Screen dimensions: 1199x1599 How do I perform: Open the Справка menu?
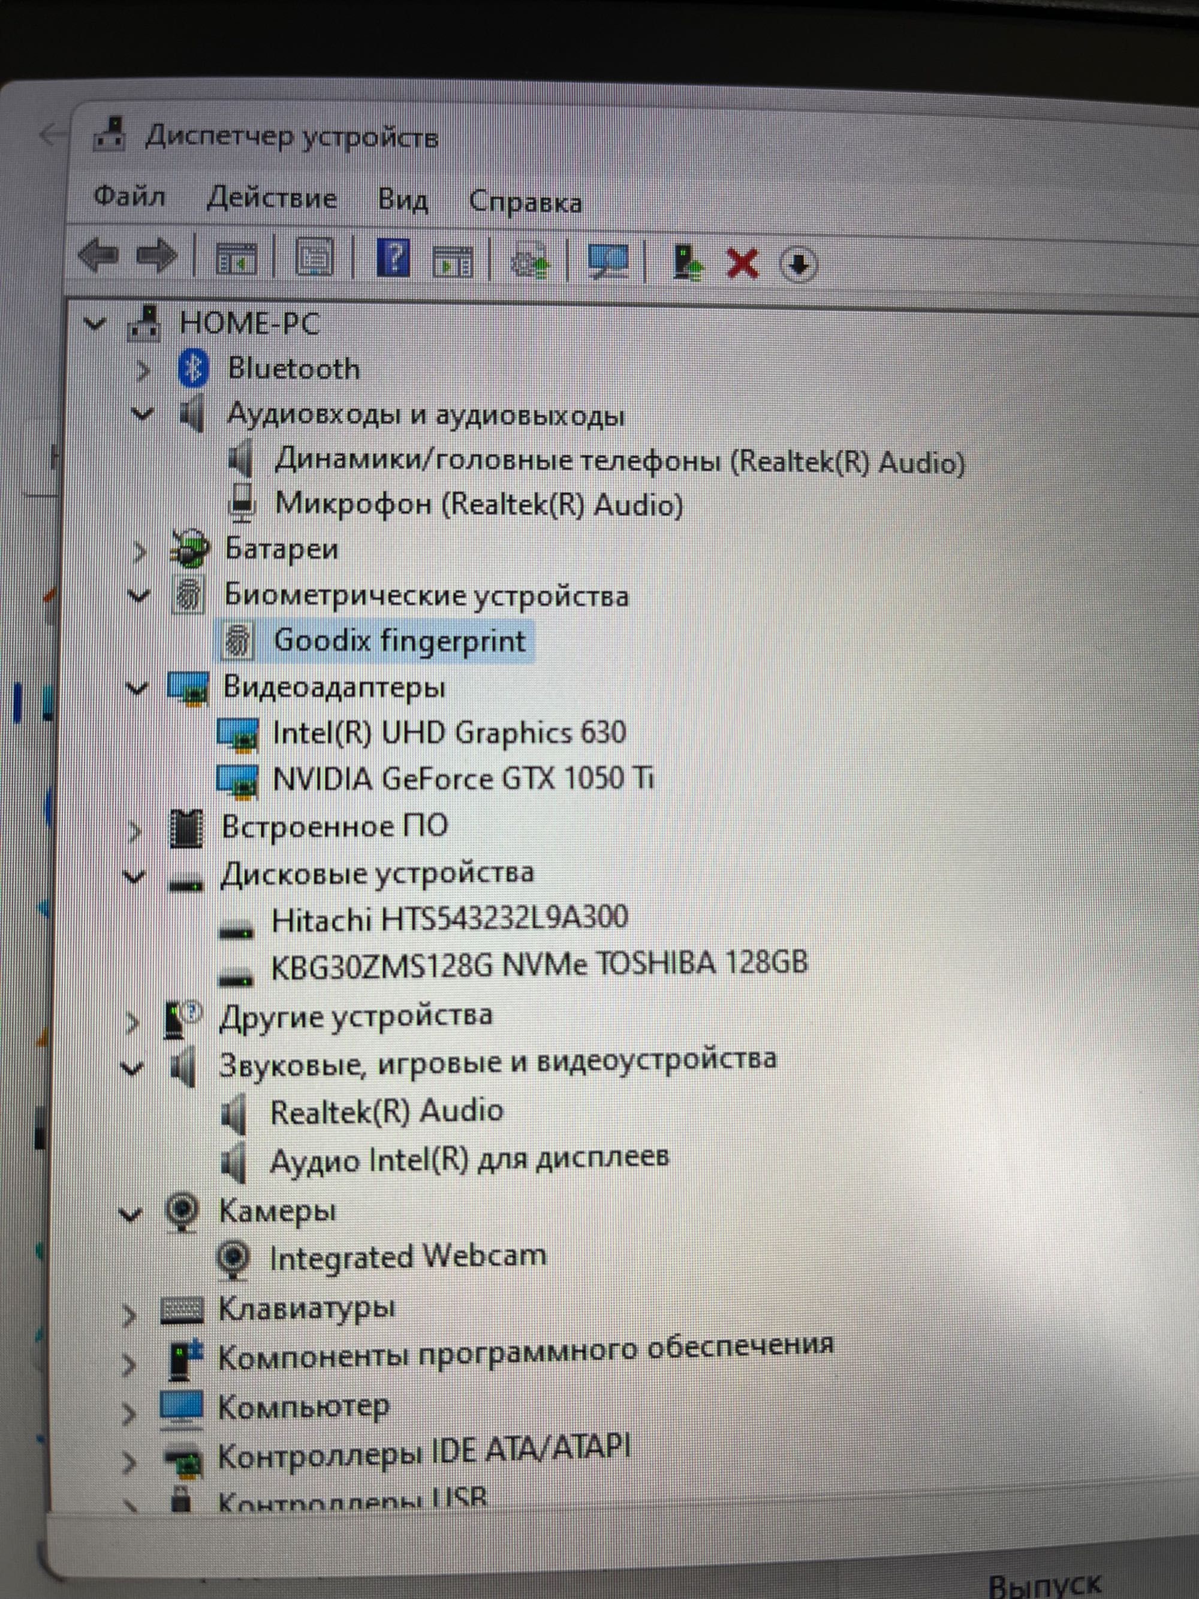coord(525,203)
